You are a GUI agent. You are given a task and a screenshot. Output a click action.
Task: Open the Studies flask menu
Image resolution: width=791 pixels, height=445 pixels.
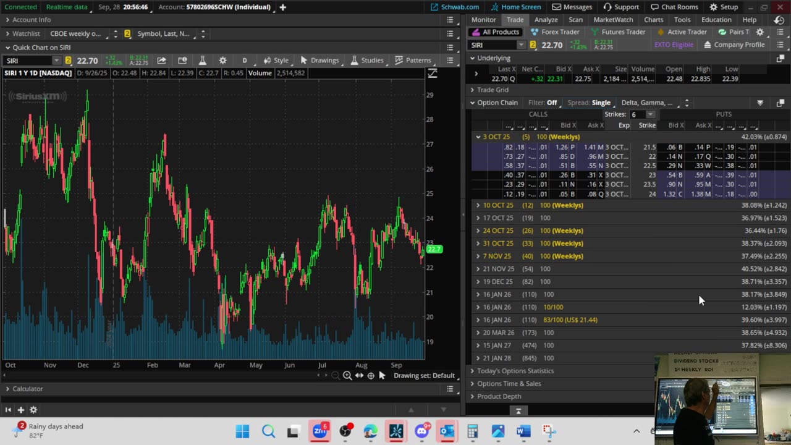pyautogui.click(x=367, y=61)
